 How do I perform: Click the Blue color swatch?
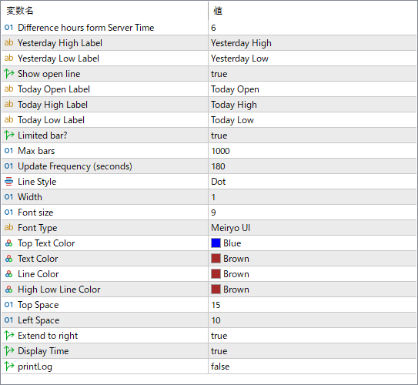coord(216,243)
